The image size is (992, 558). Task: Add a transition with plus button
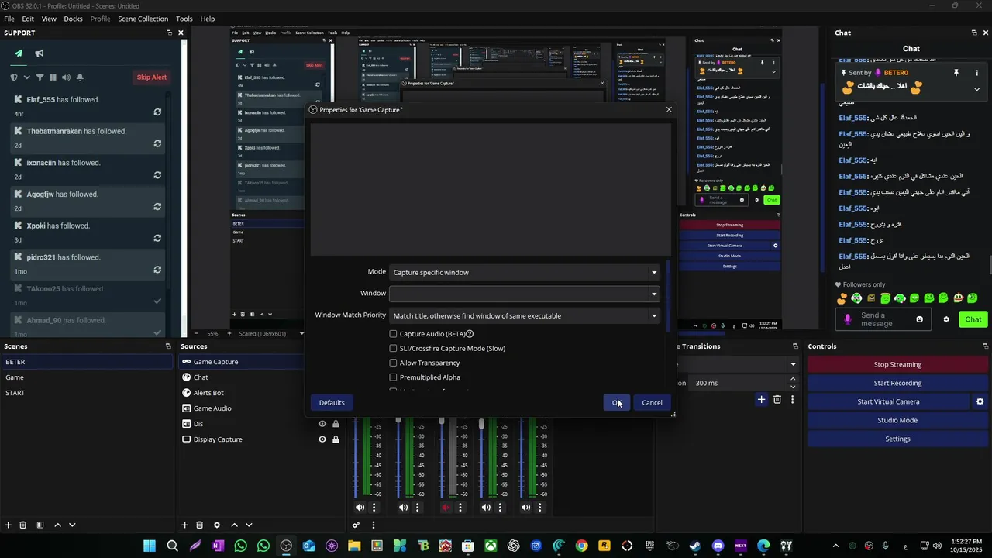(761, 400)
